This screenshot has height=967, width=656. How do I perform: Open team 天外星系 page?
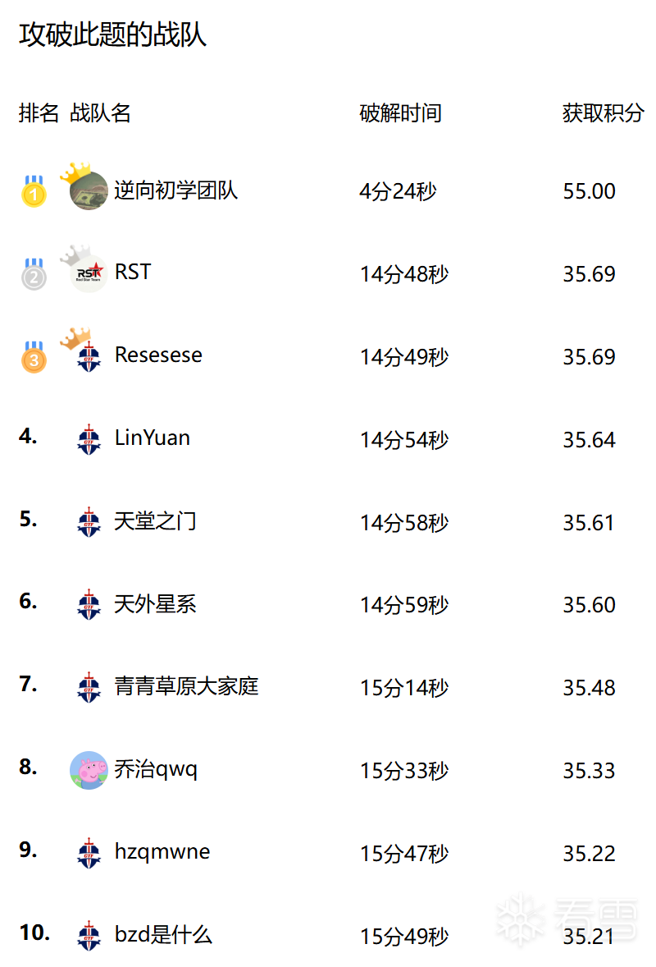(155, 603)
